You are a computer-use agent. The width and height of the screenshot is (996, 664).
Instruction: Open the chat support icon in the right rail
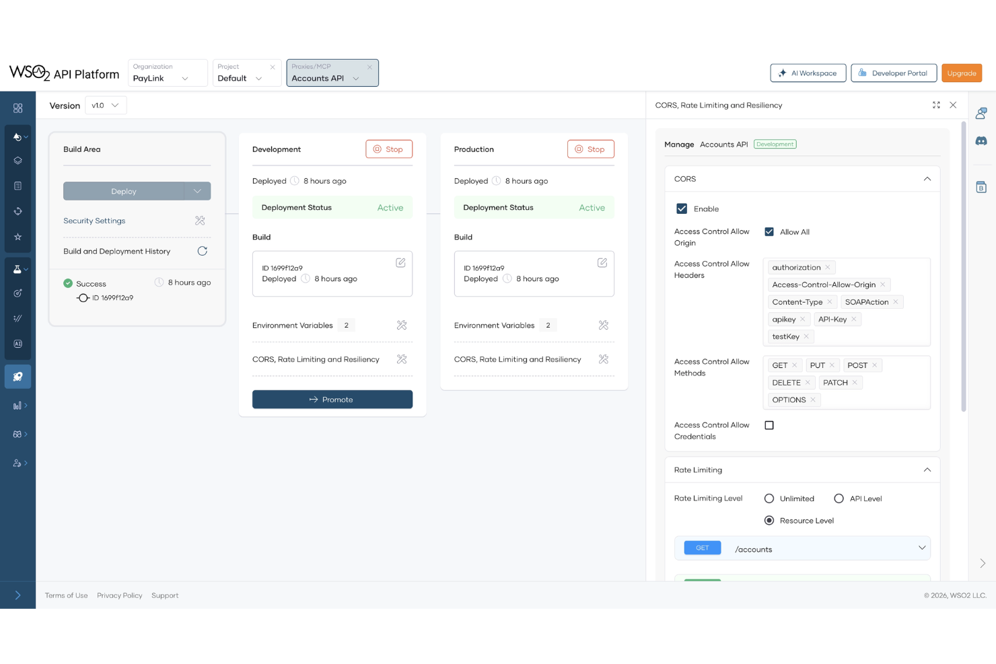(981, 113)
